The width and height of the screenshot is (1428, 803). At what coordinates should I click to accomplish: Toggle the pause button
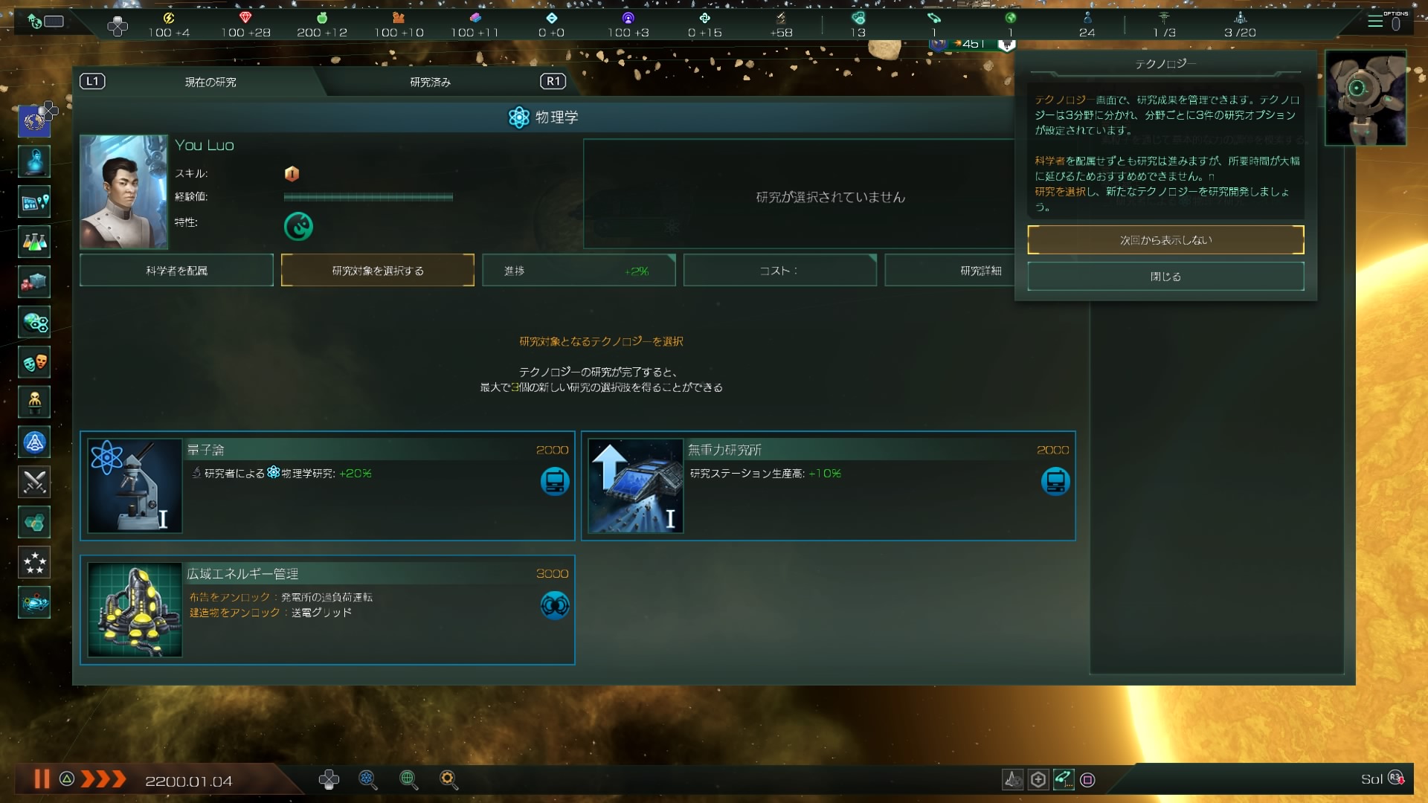pos(42,778)
